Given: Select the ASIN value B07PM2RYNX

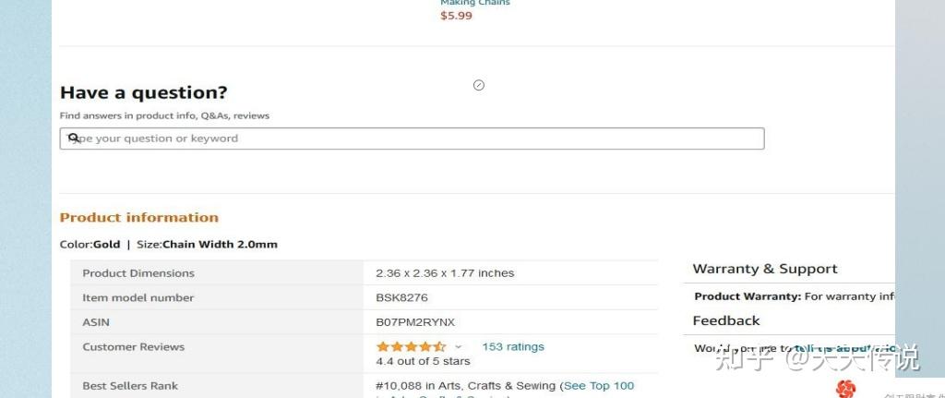Looking at the screenshot, I should [415, 322].
